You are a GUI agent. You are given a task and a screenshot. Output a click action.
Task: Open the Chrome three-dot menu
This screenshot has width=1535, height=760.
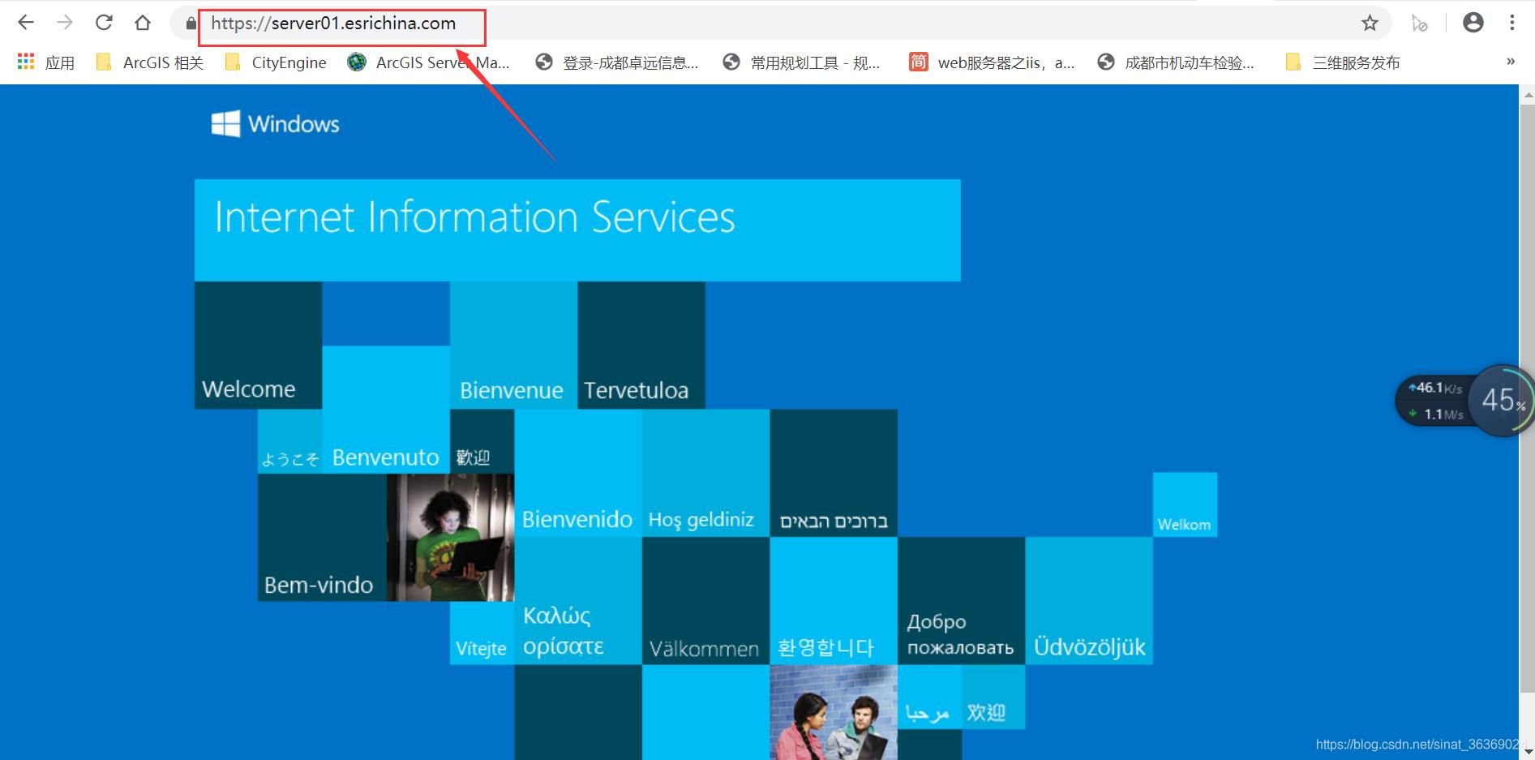coord(1512,22)
